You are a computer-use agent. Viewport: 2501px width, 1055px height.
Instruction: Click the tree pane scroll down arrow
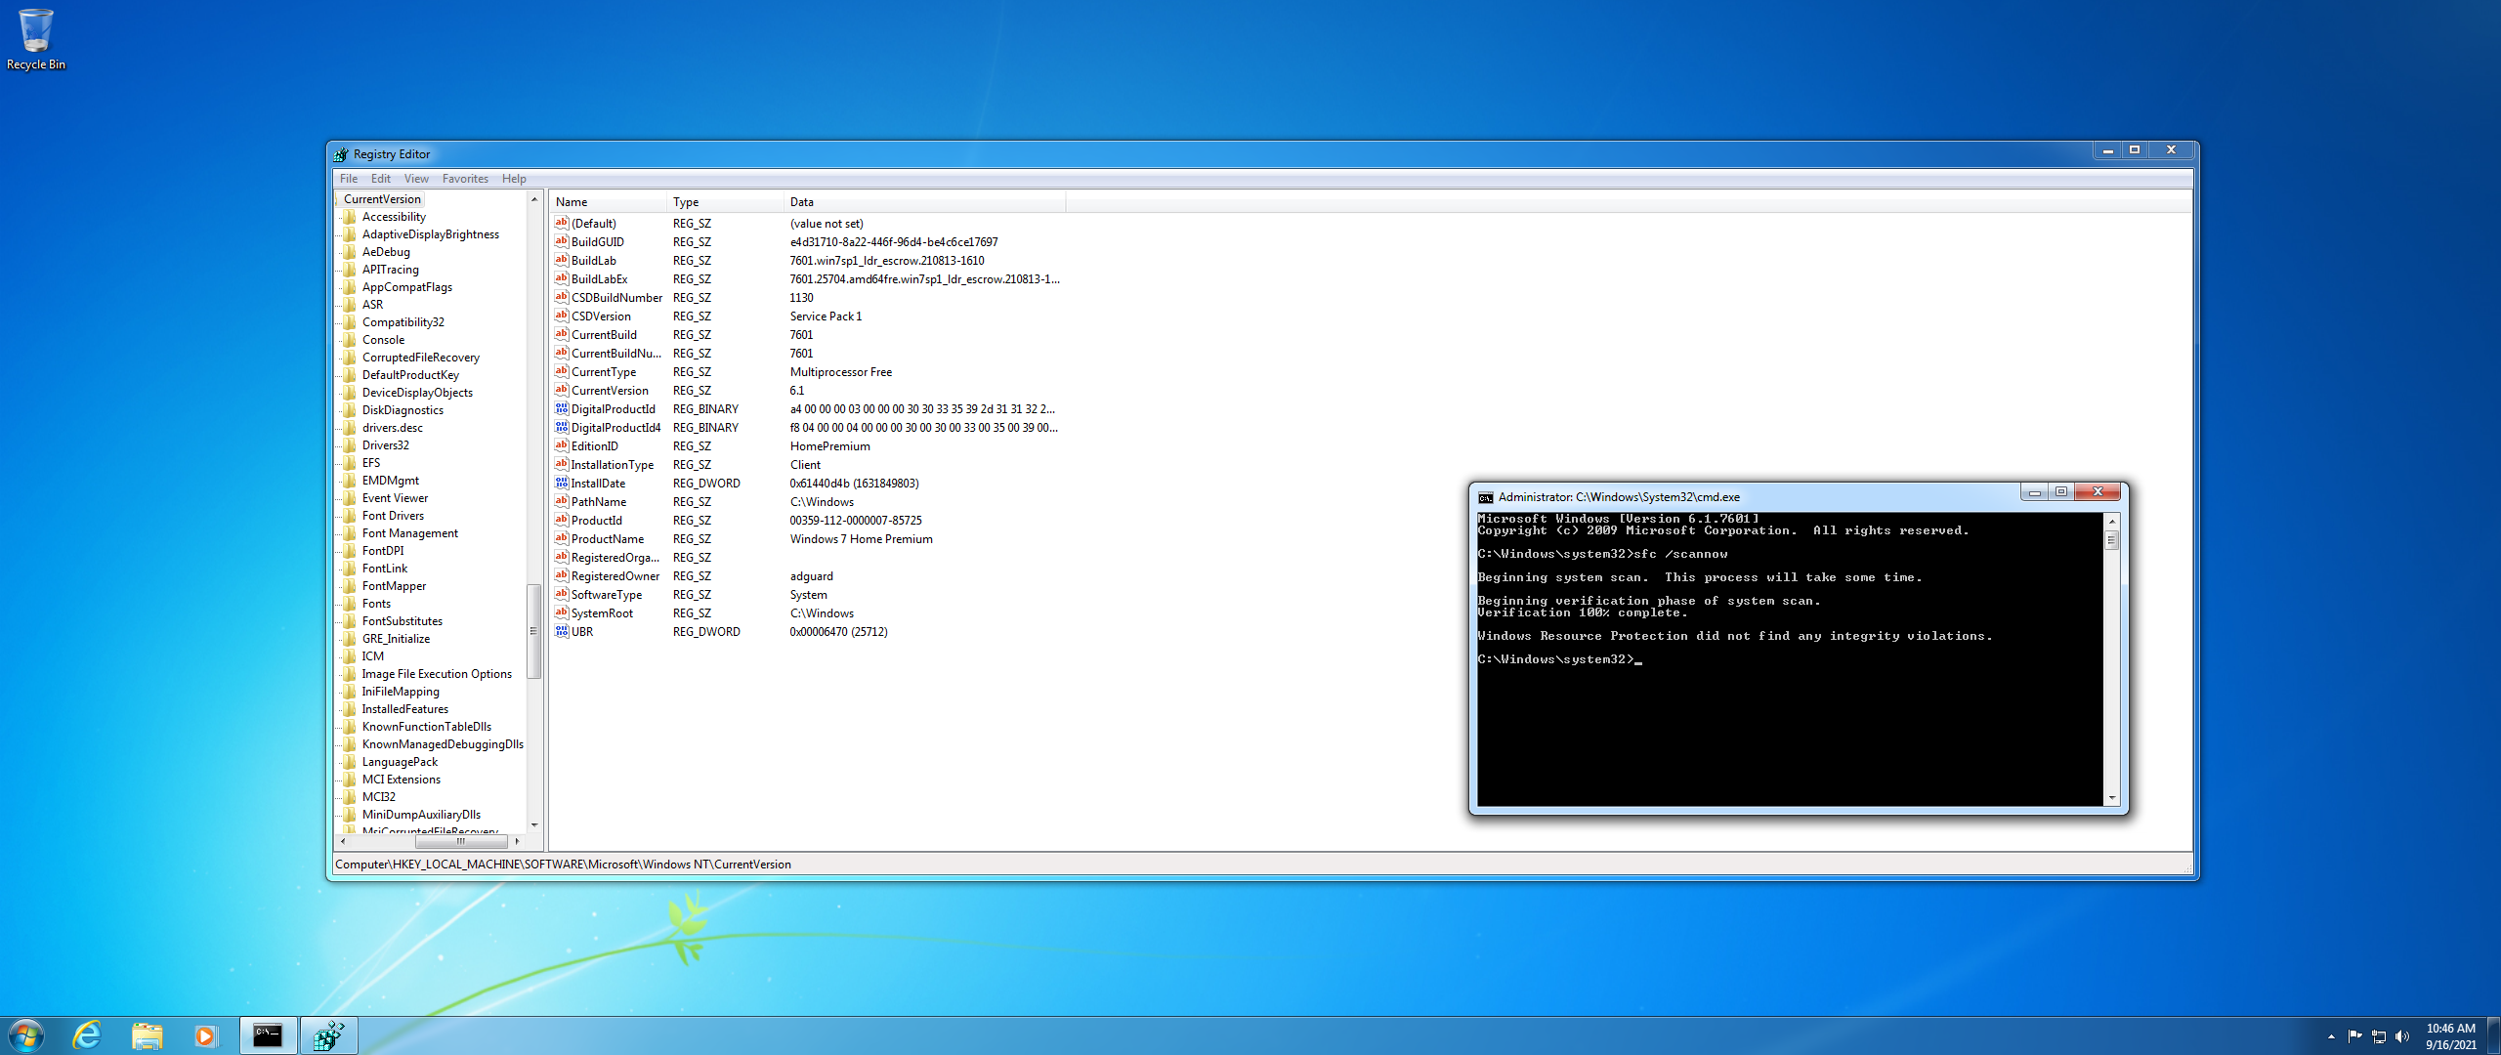[x=534, y=825]
